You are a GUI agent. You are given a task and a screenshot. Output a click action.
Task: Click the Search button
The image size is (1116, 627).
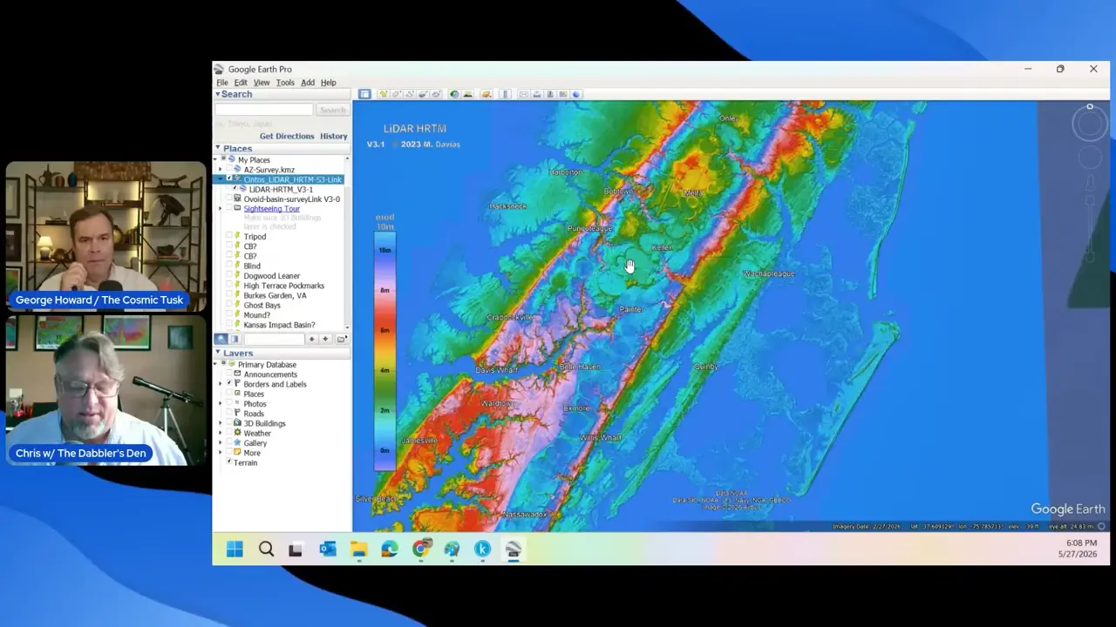332,110
